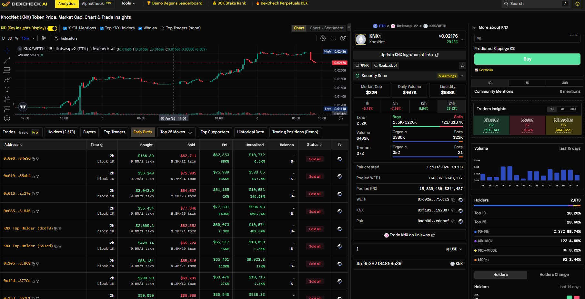Uncheck the X KOL Mentions checkbox
Viewport: 585px width, 299px height.
pos(65,28)
